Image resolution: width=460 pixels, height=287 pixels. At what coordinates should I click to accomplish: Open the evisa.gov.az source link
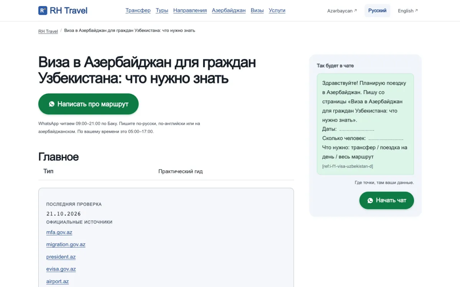coord(61,269)
